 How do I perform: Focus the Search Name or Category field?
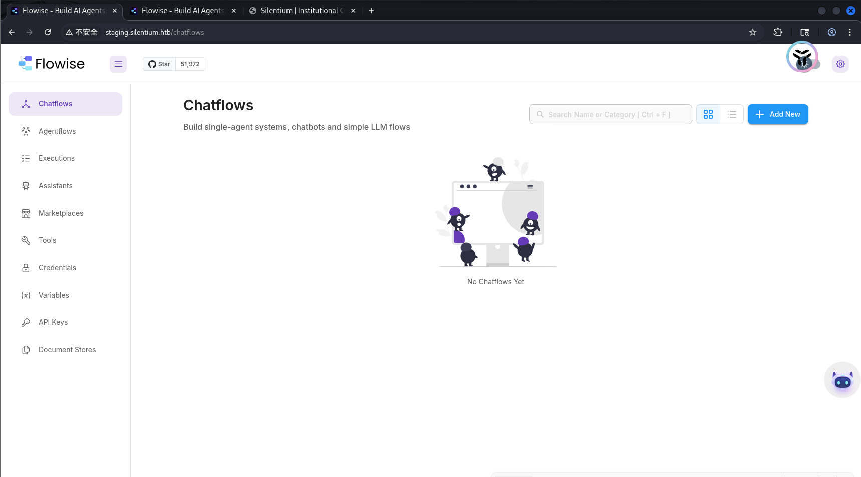point(611,114)
